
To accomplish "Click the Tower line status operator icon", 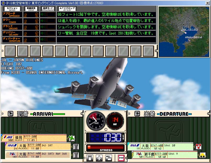I will coord(37,21).
